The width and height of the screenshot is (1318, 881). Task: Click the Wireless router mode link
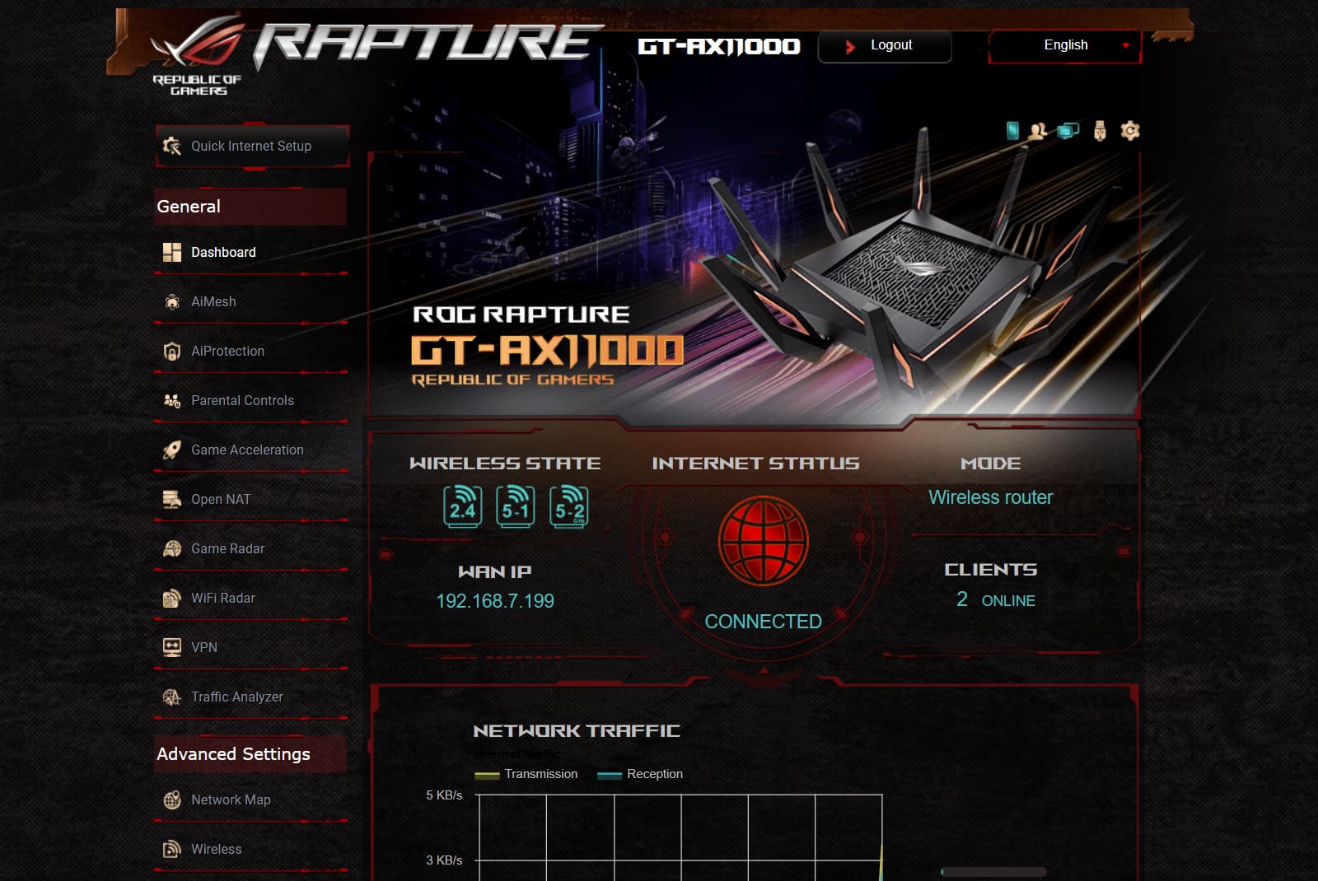(x=991, y=497)
